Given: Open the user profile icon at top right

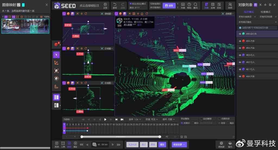Looking at the screenshot, I should coord(230,5).
